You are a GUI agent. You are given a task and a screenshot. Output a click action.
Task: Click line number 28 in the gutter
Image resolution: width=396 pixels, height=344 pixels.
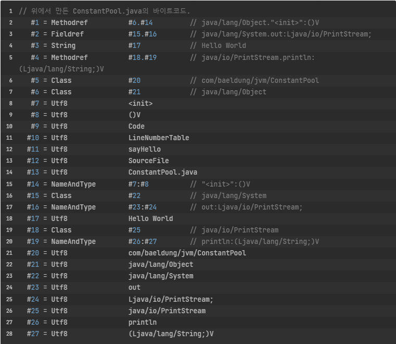pos(9,334)
